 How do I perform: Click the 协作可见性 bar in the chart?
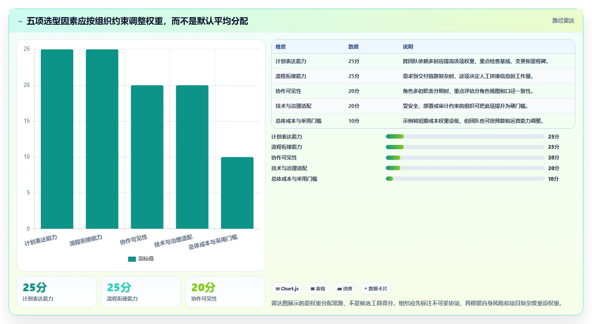(147, 157)
